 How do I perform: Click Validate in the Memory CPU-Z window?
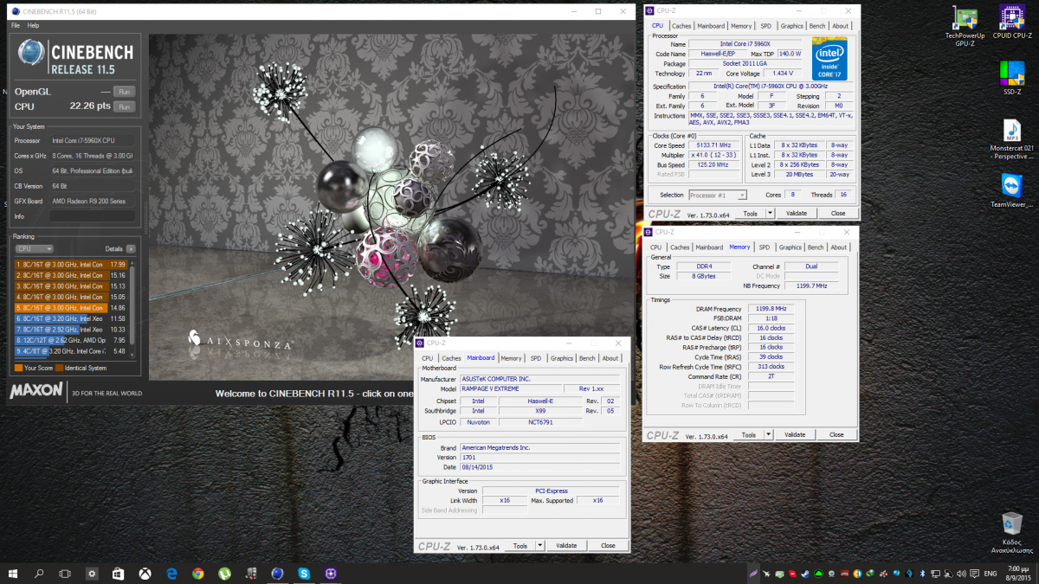coord(795,435)
